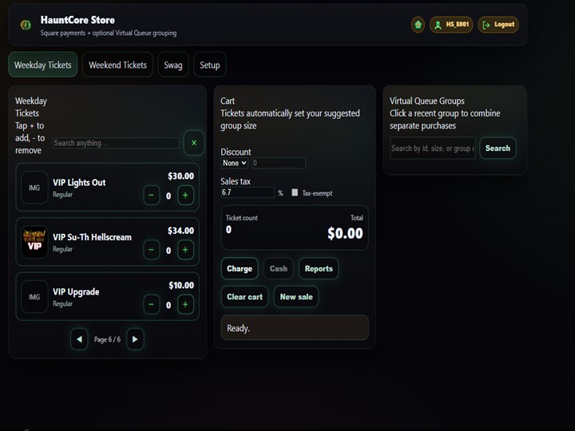Click the 'Virtual Queue Groups' heading
Image resolution: width=575 pixels, height=431 pixels.
click(426, 101)
